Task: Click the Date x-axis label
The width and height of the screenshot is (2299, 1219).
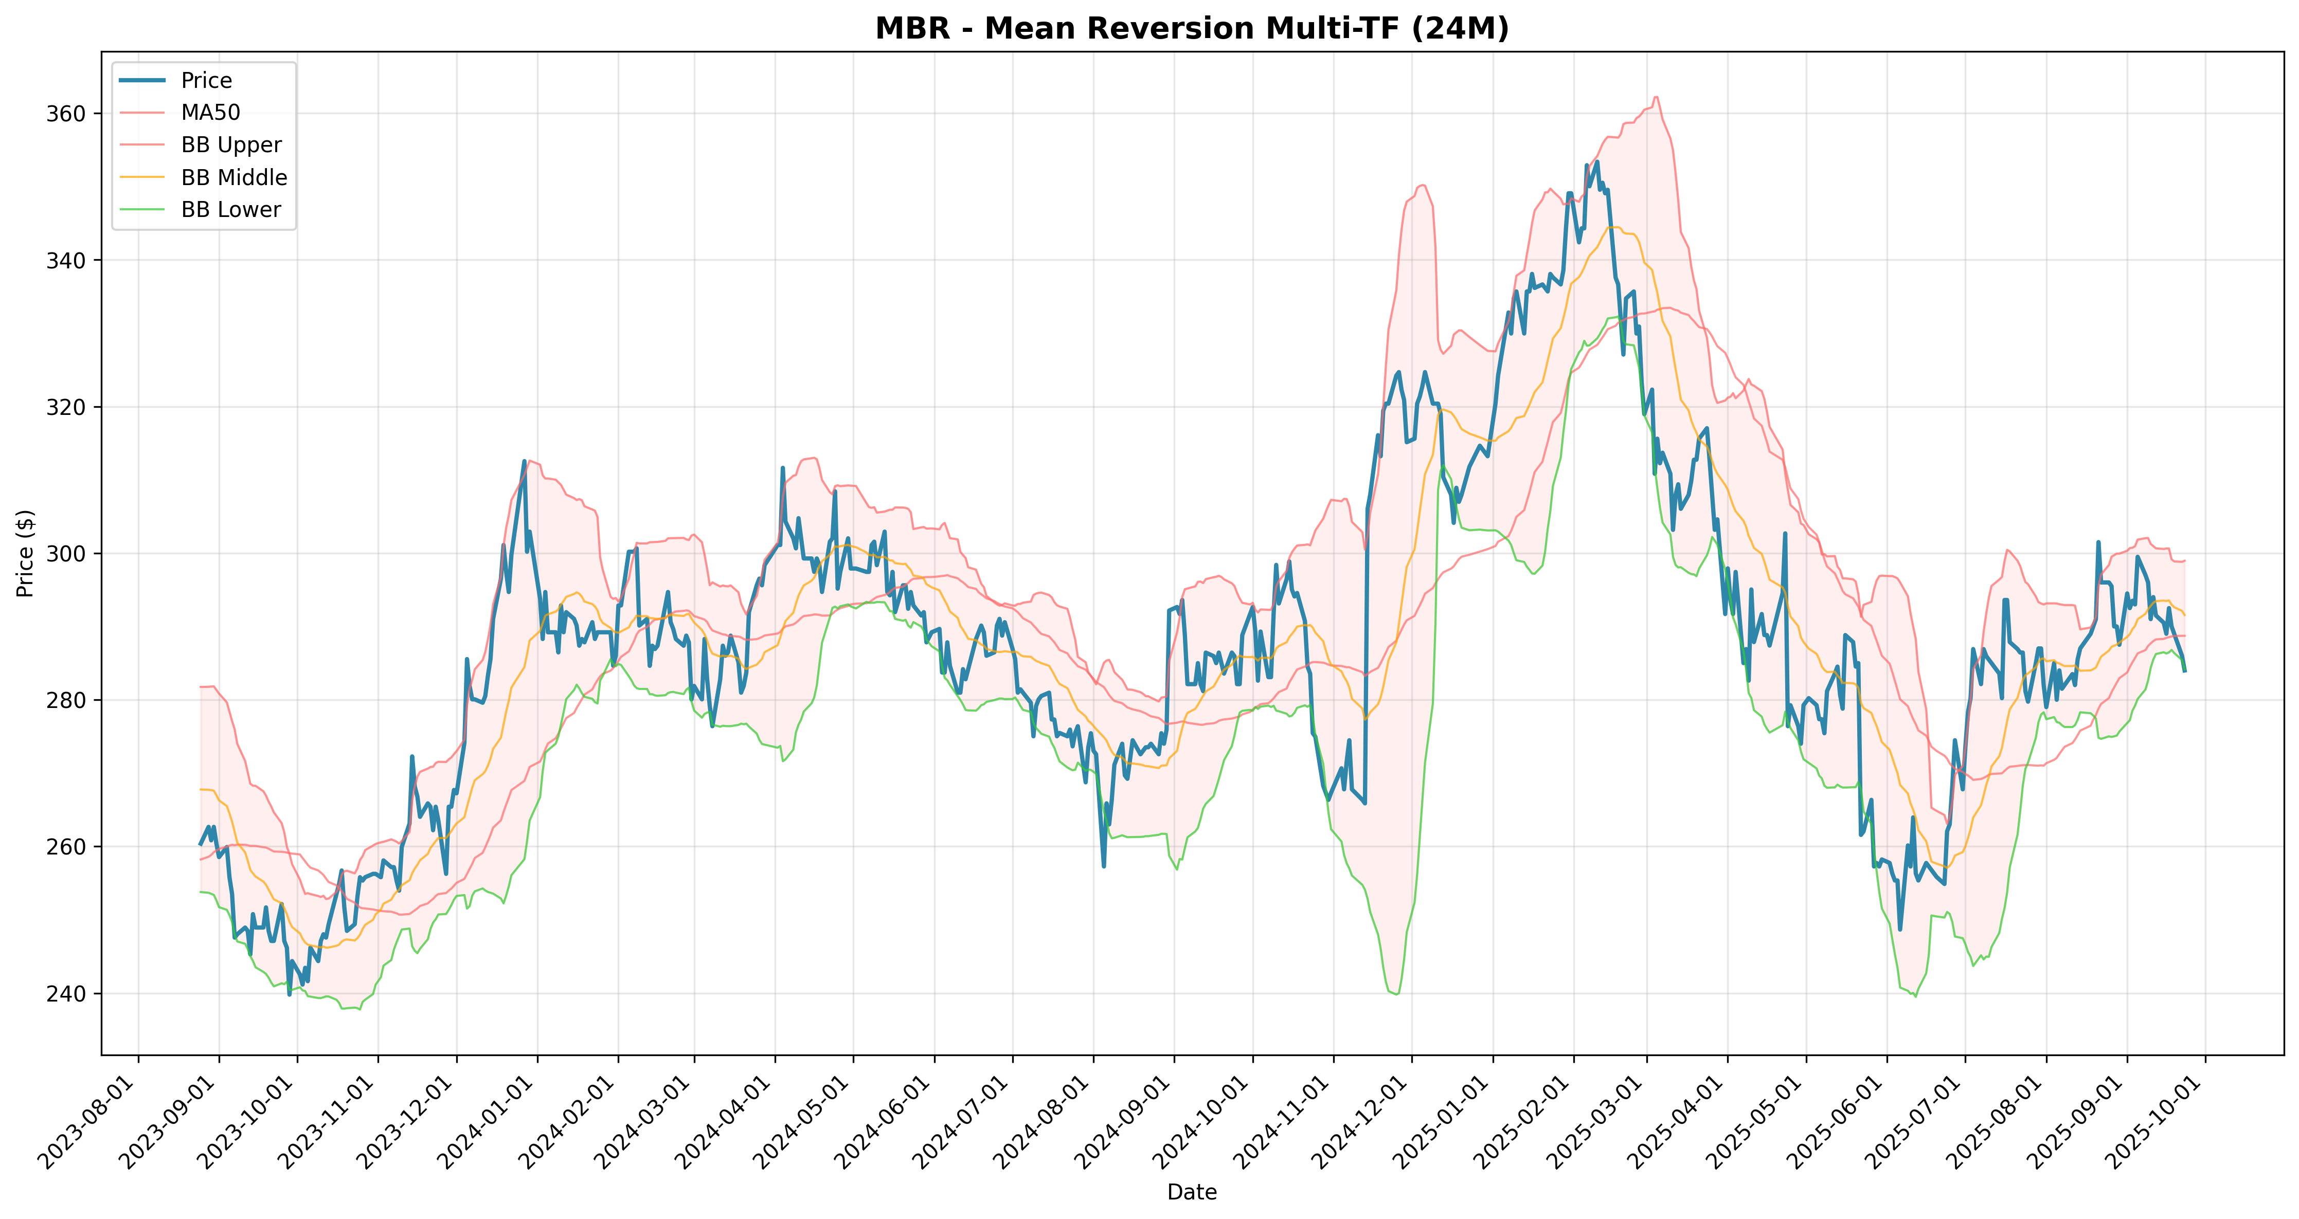Action: pyautogui.click(x=1192, y=1192)
